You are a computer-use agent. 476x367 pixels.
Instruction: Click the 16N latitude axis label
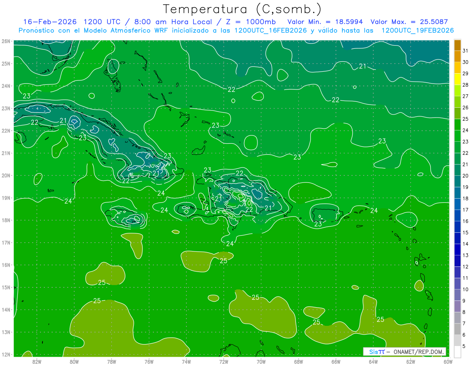pos(6,265)
